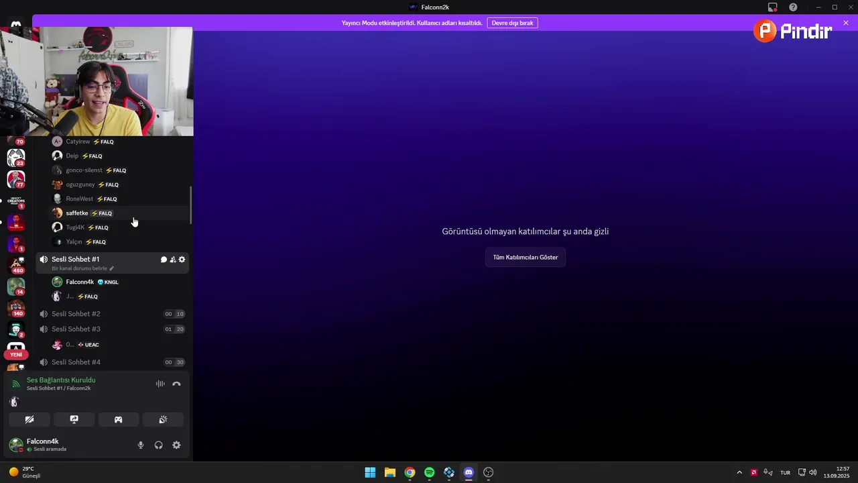Open File Explorer from taskbar

[x=390, y=472]
